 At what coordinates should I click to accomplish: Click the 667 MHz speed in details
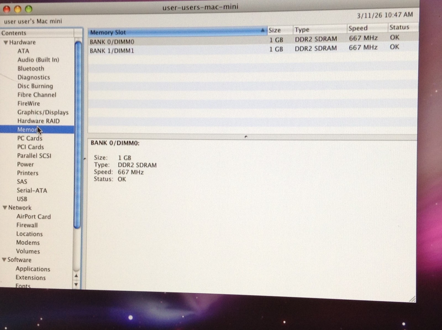(x=131, y=172)
